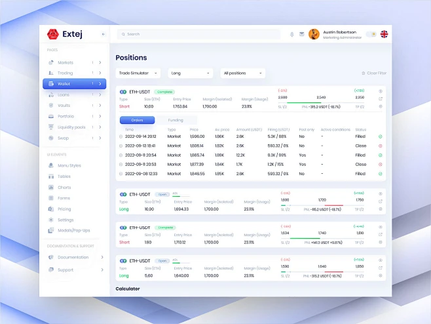Click Close status icon for 2022-09-11 20:53 order
This screenshot has width=431, height=324.
(381, 165)
